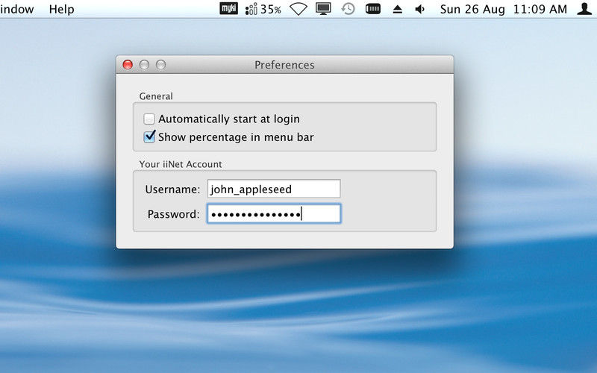
Task: Open the myki menu bar icon
Action: 228,8
